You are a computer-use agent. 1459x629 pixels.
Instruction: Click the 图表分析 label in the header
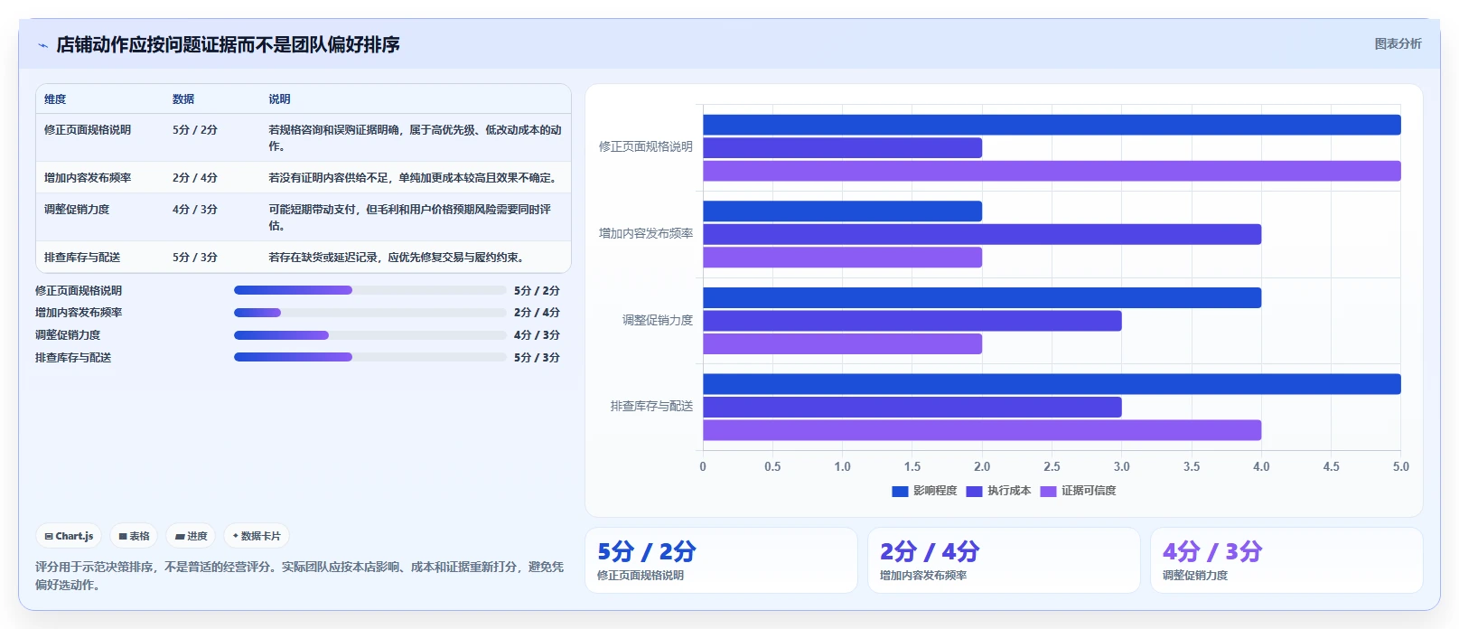1398,43
